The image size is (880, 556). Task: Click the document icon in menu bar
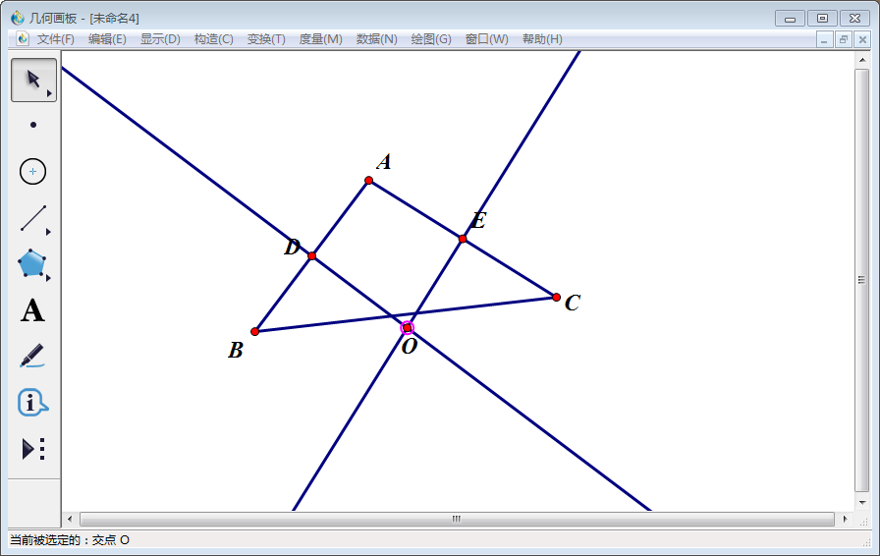pyautogui.click(x=23, y=38)
